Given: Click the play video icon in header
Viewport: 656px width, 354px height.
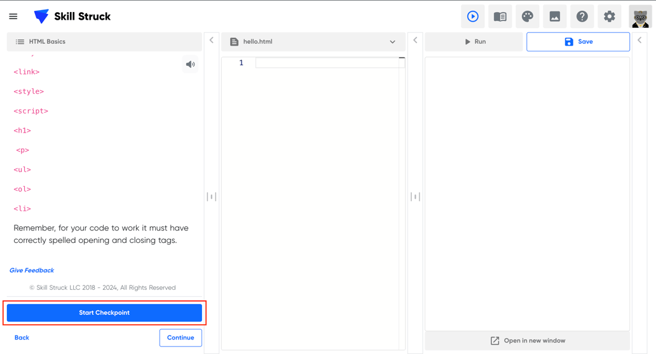Looking at the screenshot, I should [x=472, y=16].
